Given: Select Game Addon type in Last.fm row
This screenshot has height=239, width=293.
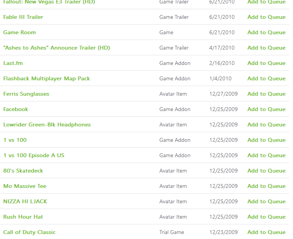Looking at the screenshot, I should coord(175,63).
